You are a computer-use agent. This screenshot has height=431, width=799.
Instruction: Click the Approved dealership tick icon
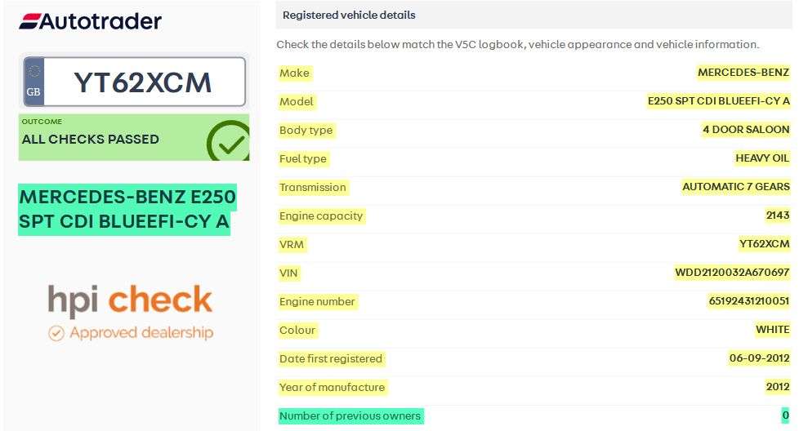pyautogui.click(x=56, y=333)
